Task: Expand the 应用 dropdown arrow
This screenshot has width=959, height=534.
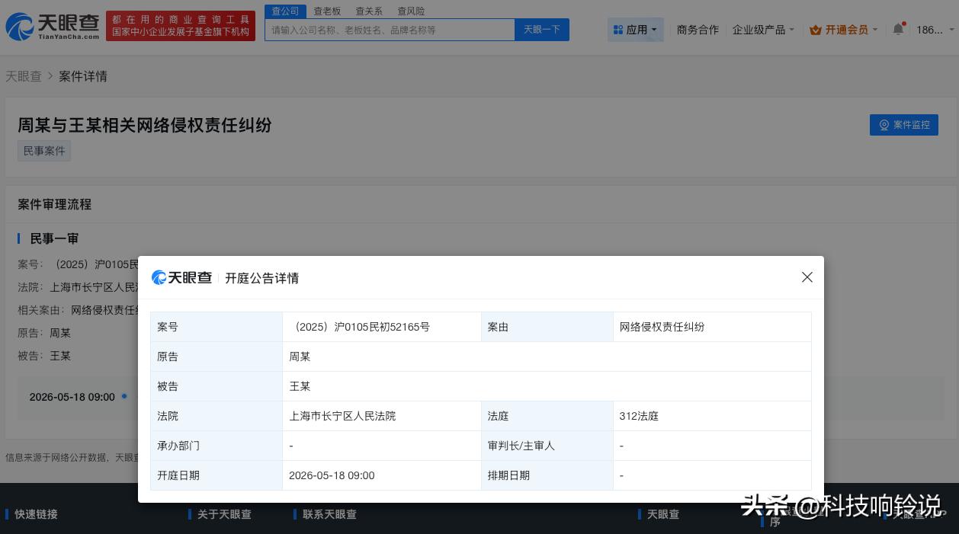Action: (x=654, y=30)
